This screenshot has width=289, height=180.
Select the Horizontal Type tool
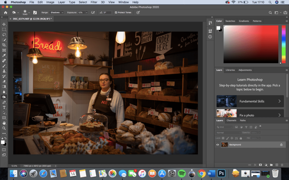tap(4, 107)
